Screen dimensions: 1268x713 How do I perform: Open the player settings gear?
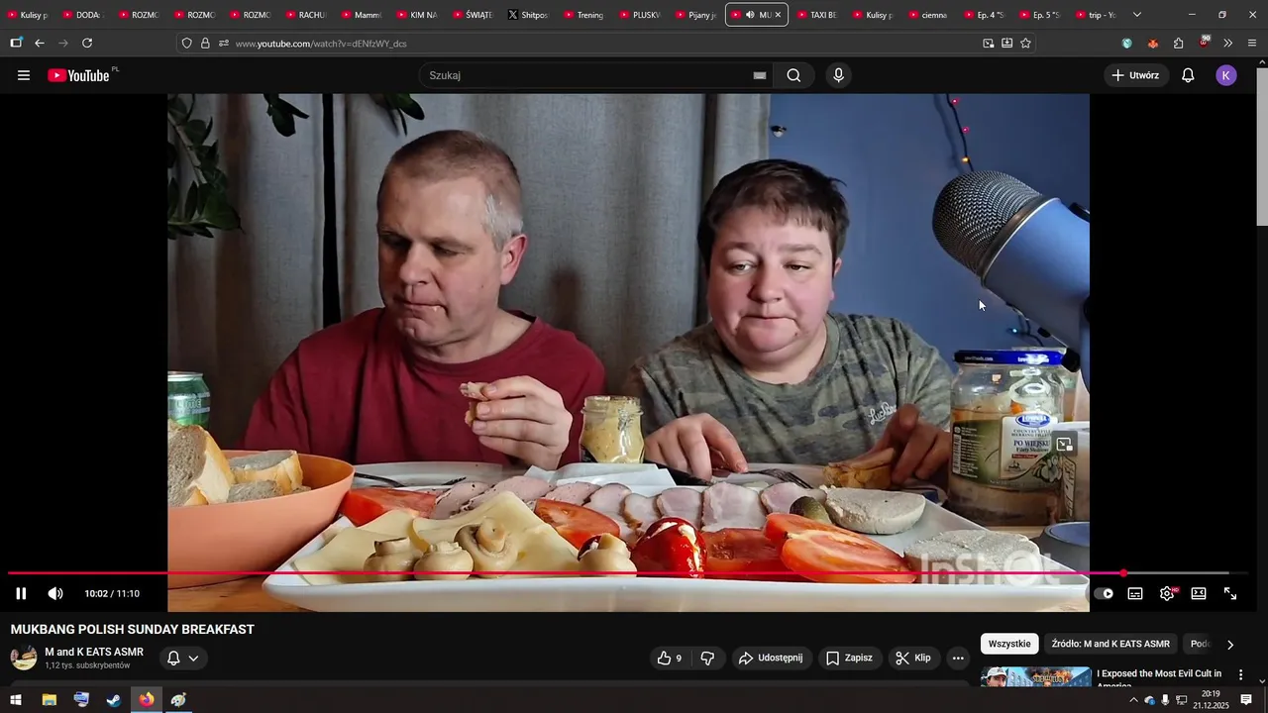pos(1167,593)
